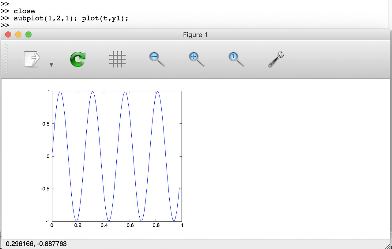The height and width of the screenshot is (249, 392).
Task: Maximize the Figure 1 window
Action: click(28, 35)
